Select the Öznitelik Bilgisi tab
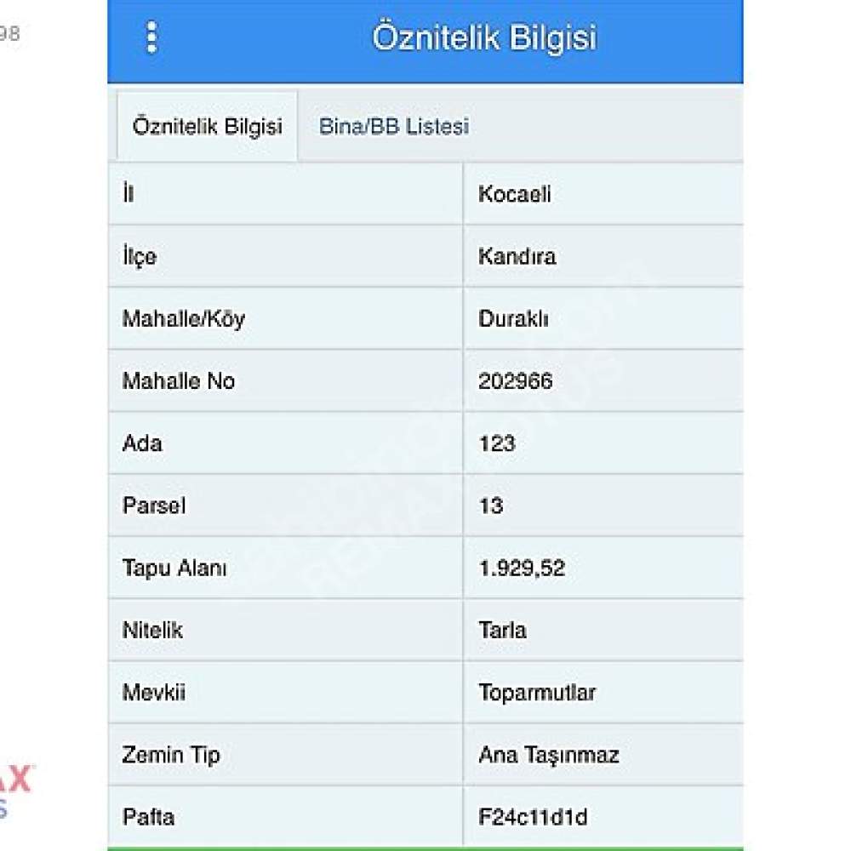Screen dimensions: 851x851 (x=208, y=127)
